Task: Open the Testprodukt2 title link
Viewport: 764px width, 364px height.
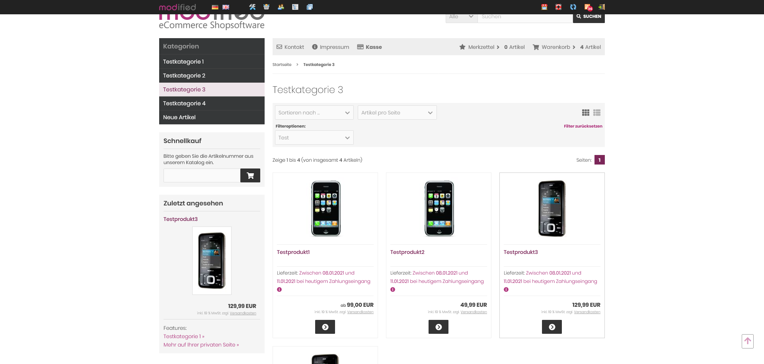Action: [407, 252]
